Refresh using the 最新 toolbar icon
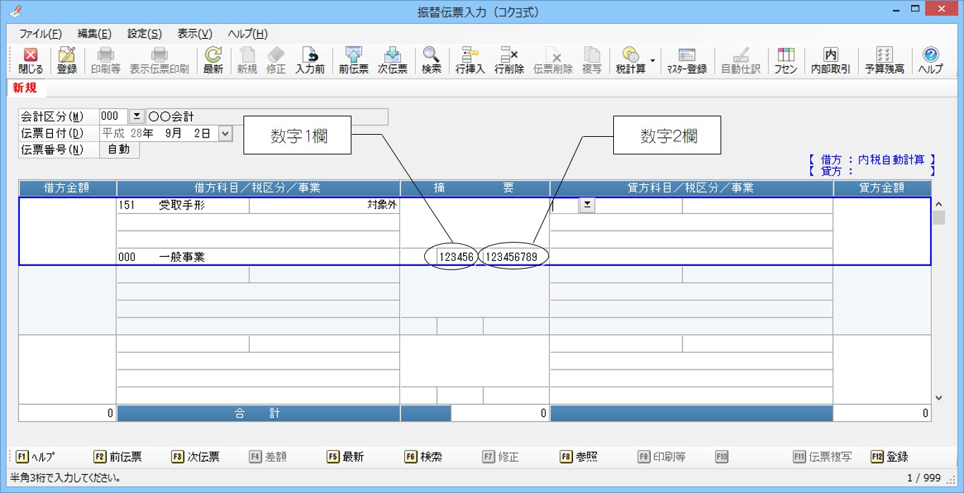This screenshot has width=964, height=493. tap(212, 61)
